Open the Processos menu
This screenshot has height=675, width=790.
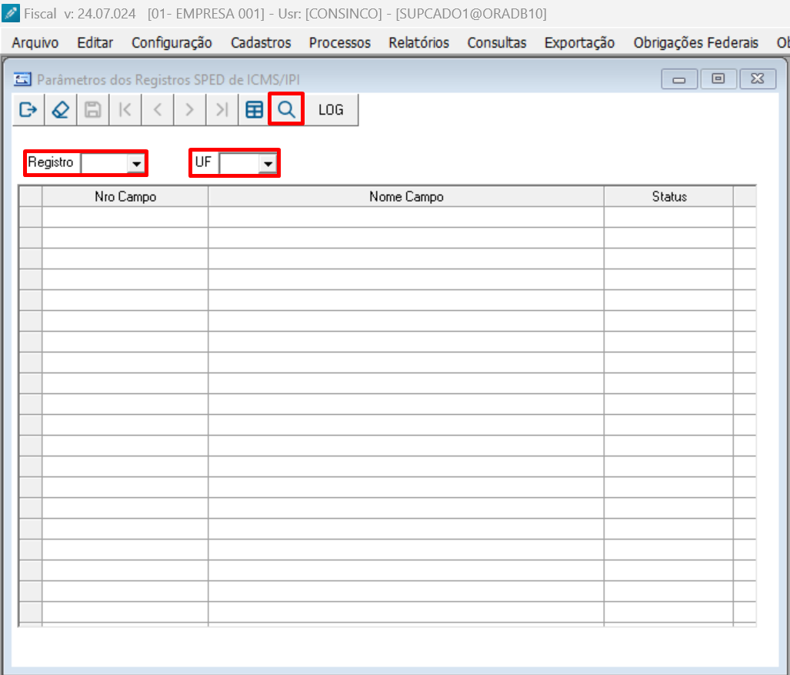pyautogui.click(x=339, y=43)
